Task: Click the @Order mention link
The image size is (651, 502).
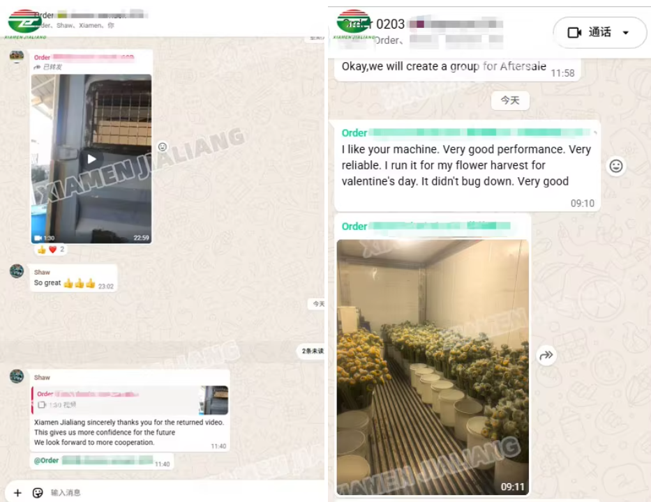Action: click(47, 460)
